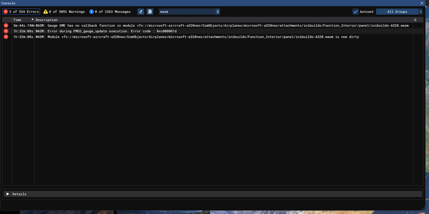This screenshot has height=214, width=429.
Task: Focus the search field containing 'wasm'
Action: point(187,12)
